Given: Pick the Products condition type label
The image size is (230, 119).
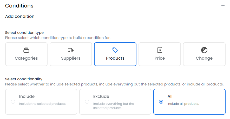Looking at the screenshot, I should coord(115,58).
